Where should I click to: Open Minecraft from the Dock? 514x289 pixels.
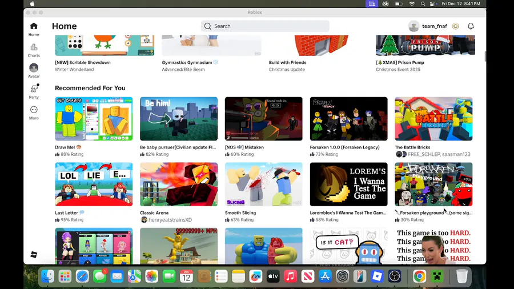tap(437, 276)
